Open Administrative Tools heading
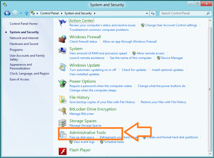Viewport: 214px width, 158px height. [88, 132]
